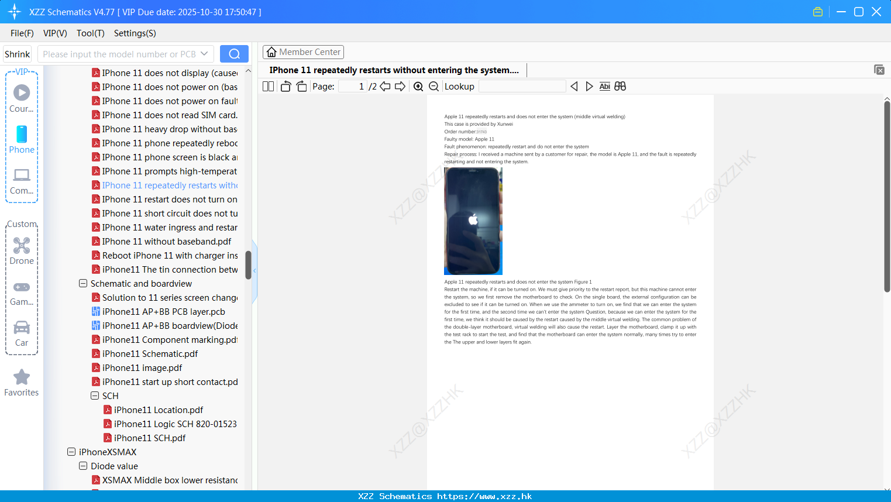This screenshot has width=891, height=502.
Task: Open 'iPhone11 image.pdf'
Action: (137, 367)
